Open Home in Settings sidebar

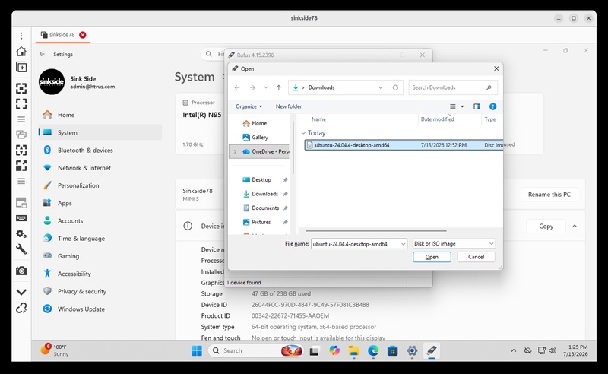click(x=100, y=115)
